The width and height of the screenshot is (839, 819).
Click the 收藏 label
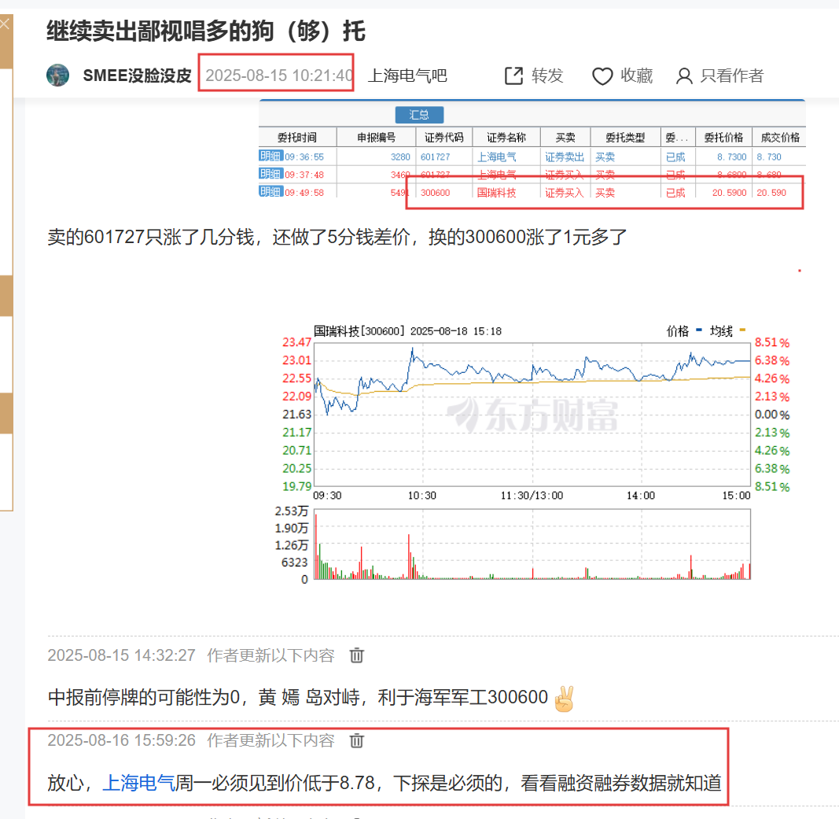click(637, 76)
